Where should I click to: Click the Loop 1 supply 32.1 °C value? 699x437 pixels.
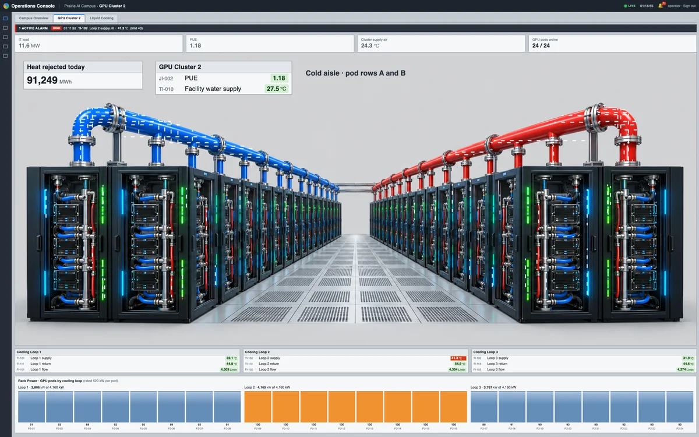231,358
